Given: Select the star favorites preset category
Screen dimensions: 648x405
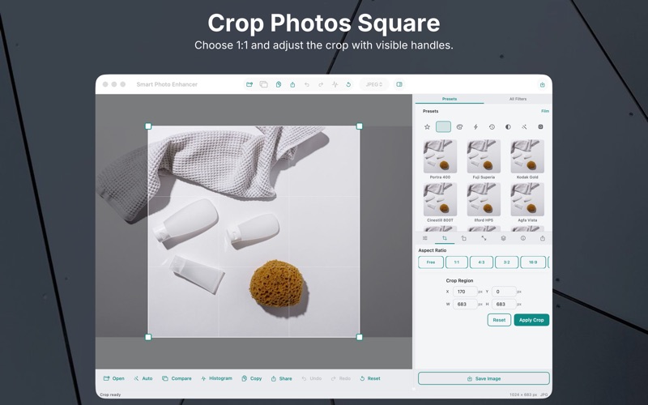Looking at the screenshot, I should click(x=428, y=127).
